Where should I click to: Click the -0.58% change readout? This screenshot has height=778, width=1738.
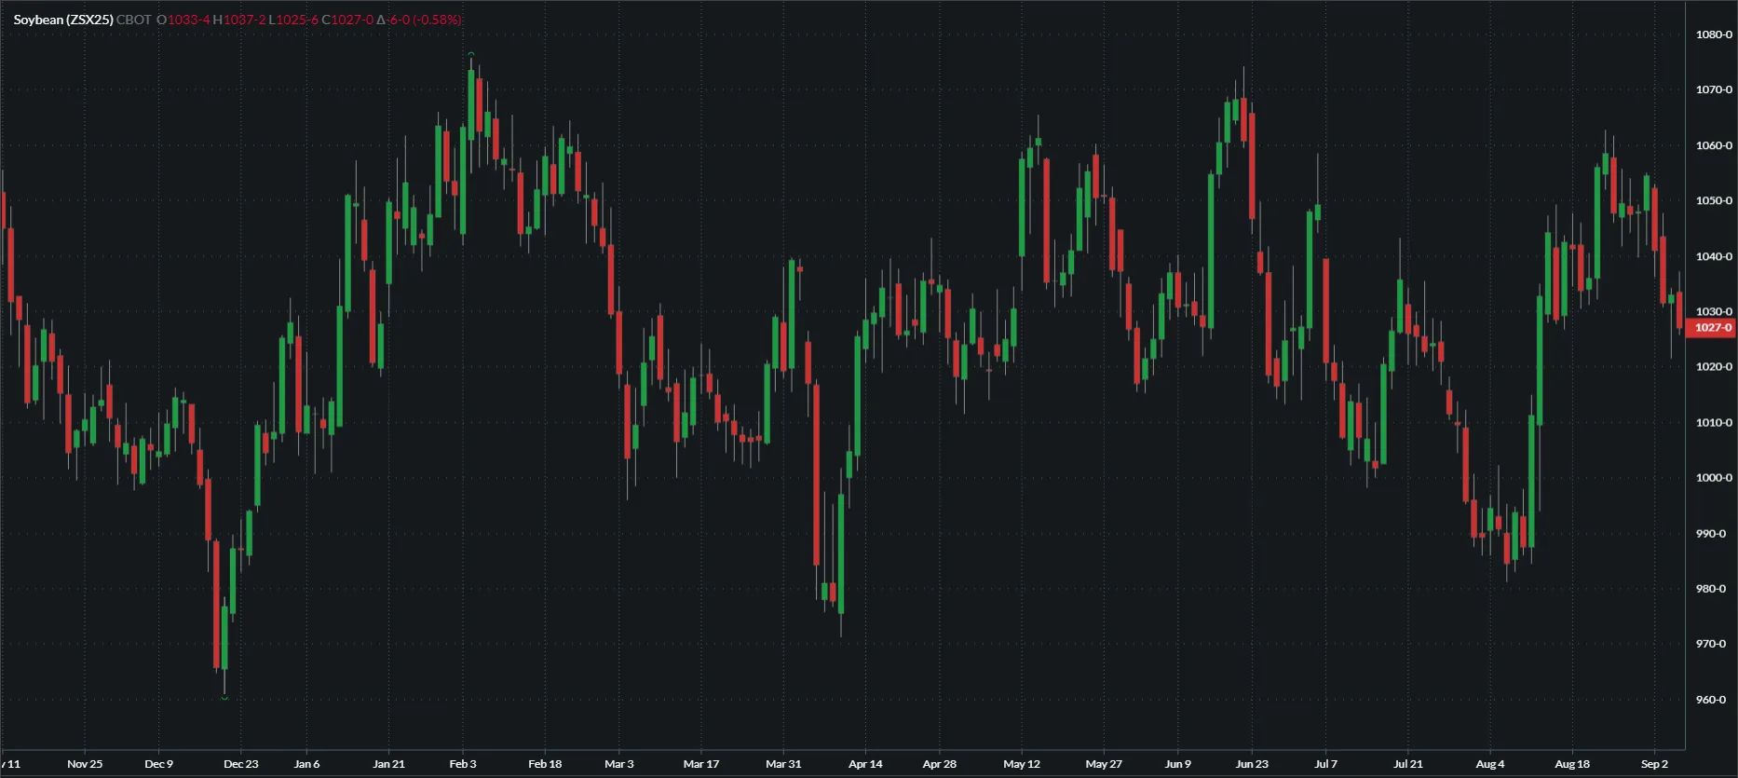coord(438,20)
